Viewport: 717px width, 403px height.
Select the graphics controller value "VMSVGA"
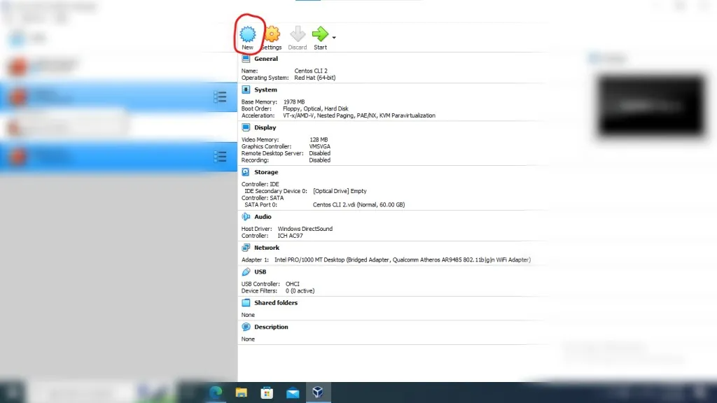coord(319,147)
